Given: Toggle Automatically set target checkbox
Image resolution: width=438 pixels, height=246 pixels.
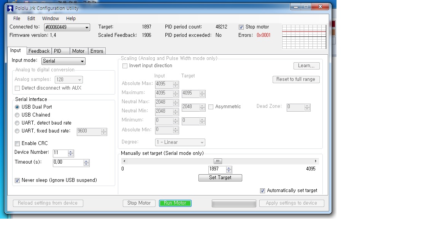Looking at the screenshot, I should [262, 191].
